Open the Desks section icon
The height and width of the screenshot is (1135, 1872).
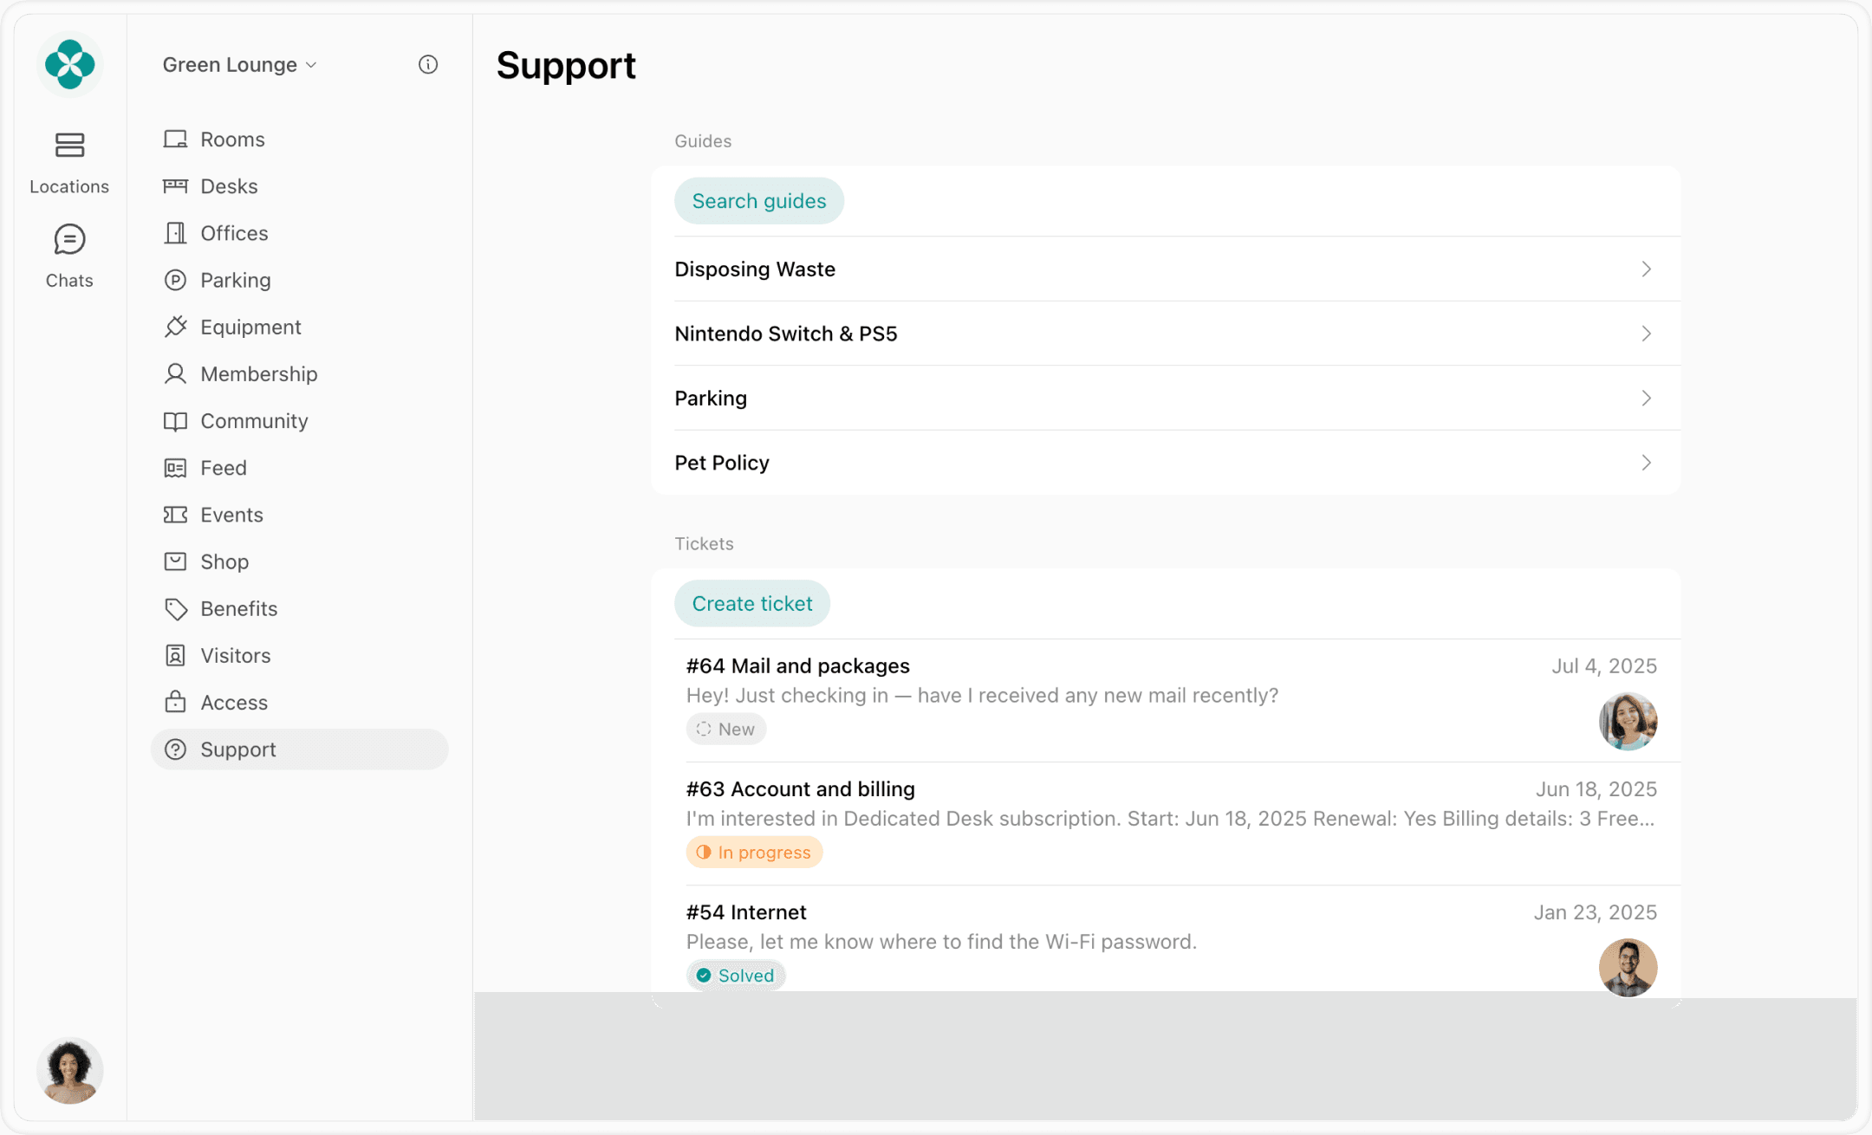click(176, 185)
